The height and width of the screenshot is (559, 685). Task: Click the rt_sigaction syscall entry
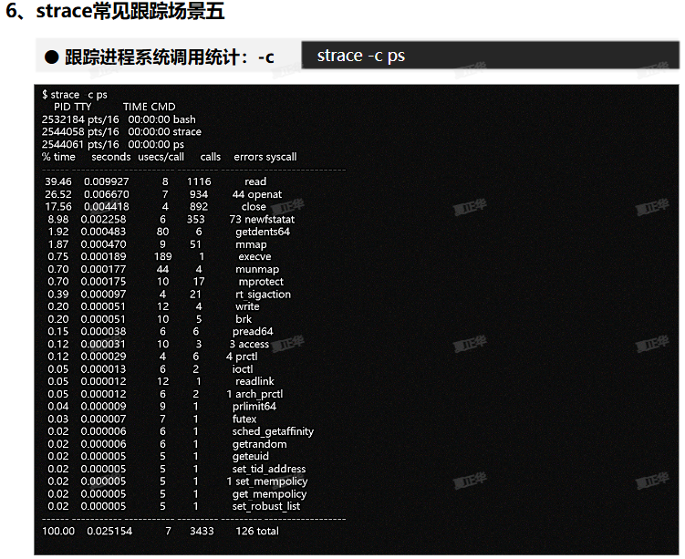(263, 295)
